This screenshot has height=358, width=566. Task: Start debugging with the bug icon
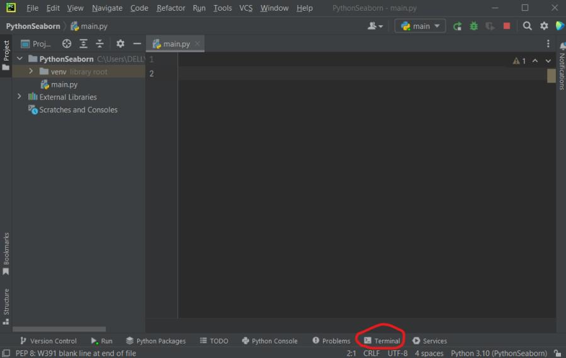[x=473, y=26]
